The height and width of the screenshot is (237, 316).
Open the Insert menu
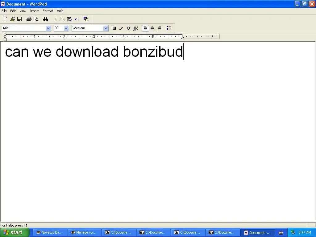35,11
